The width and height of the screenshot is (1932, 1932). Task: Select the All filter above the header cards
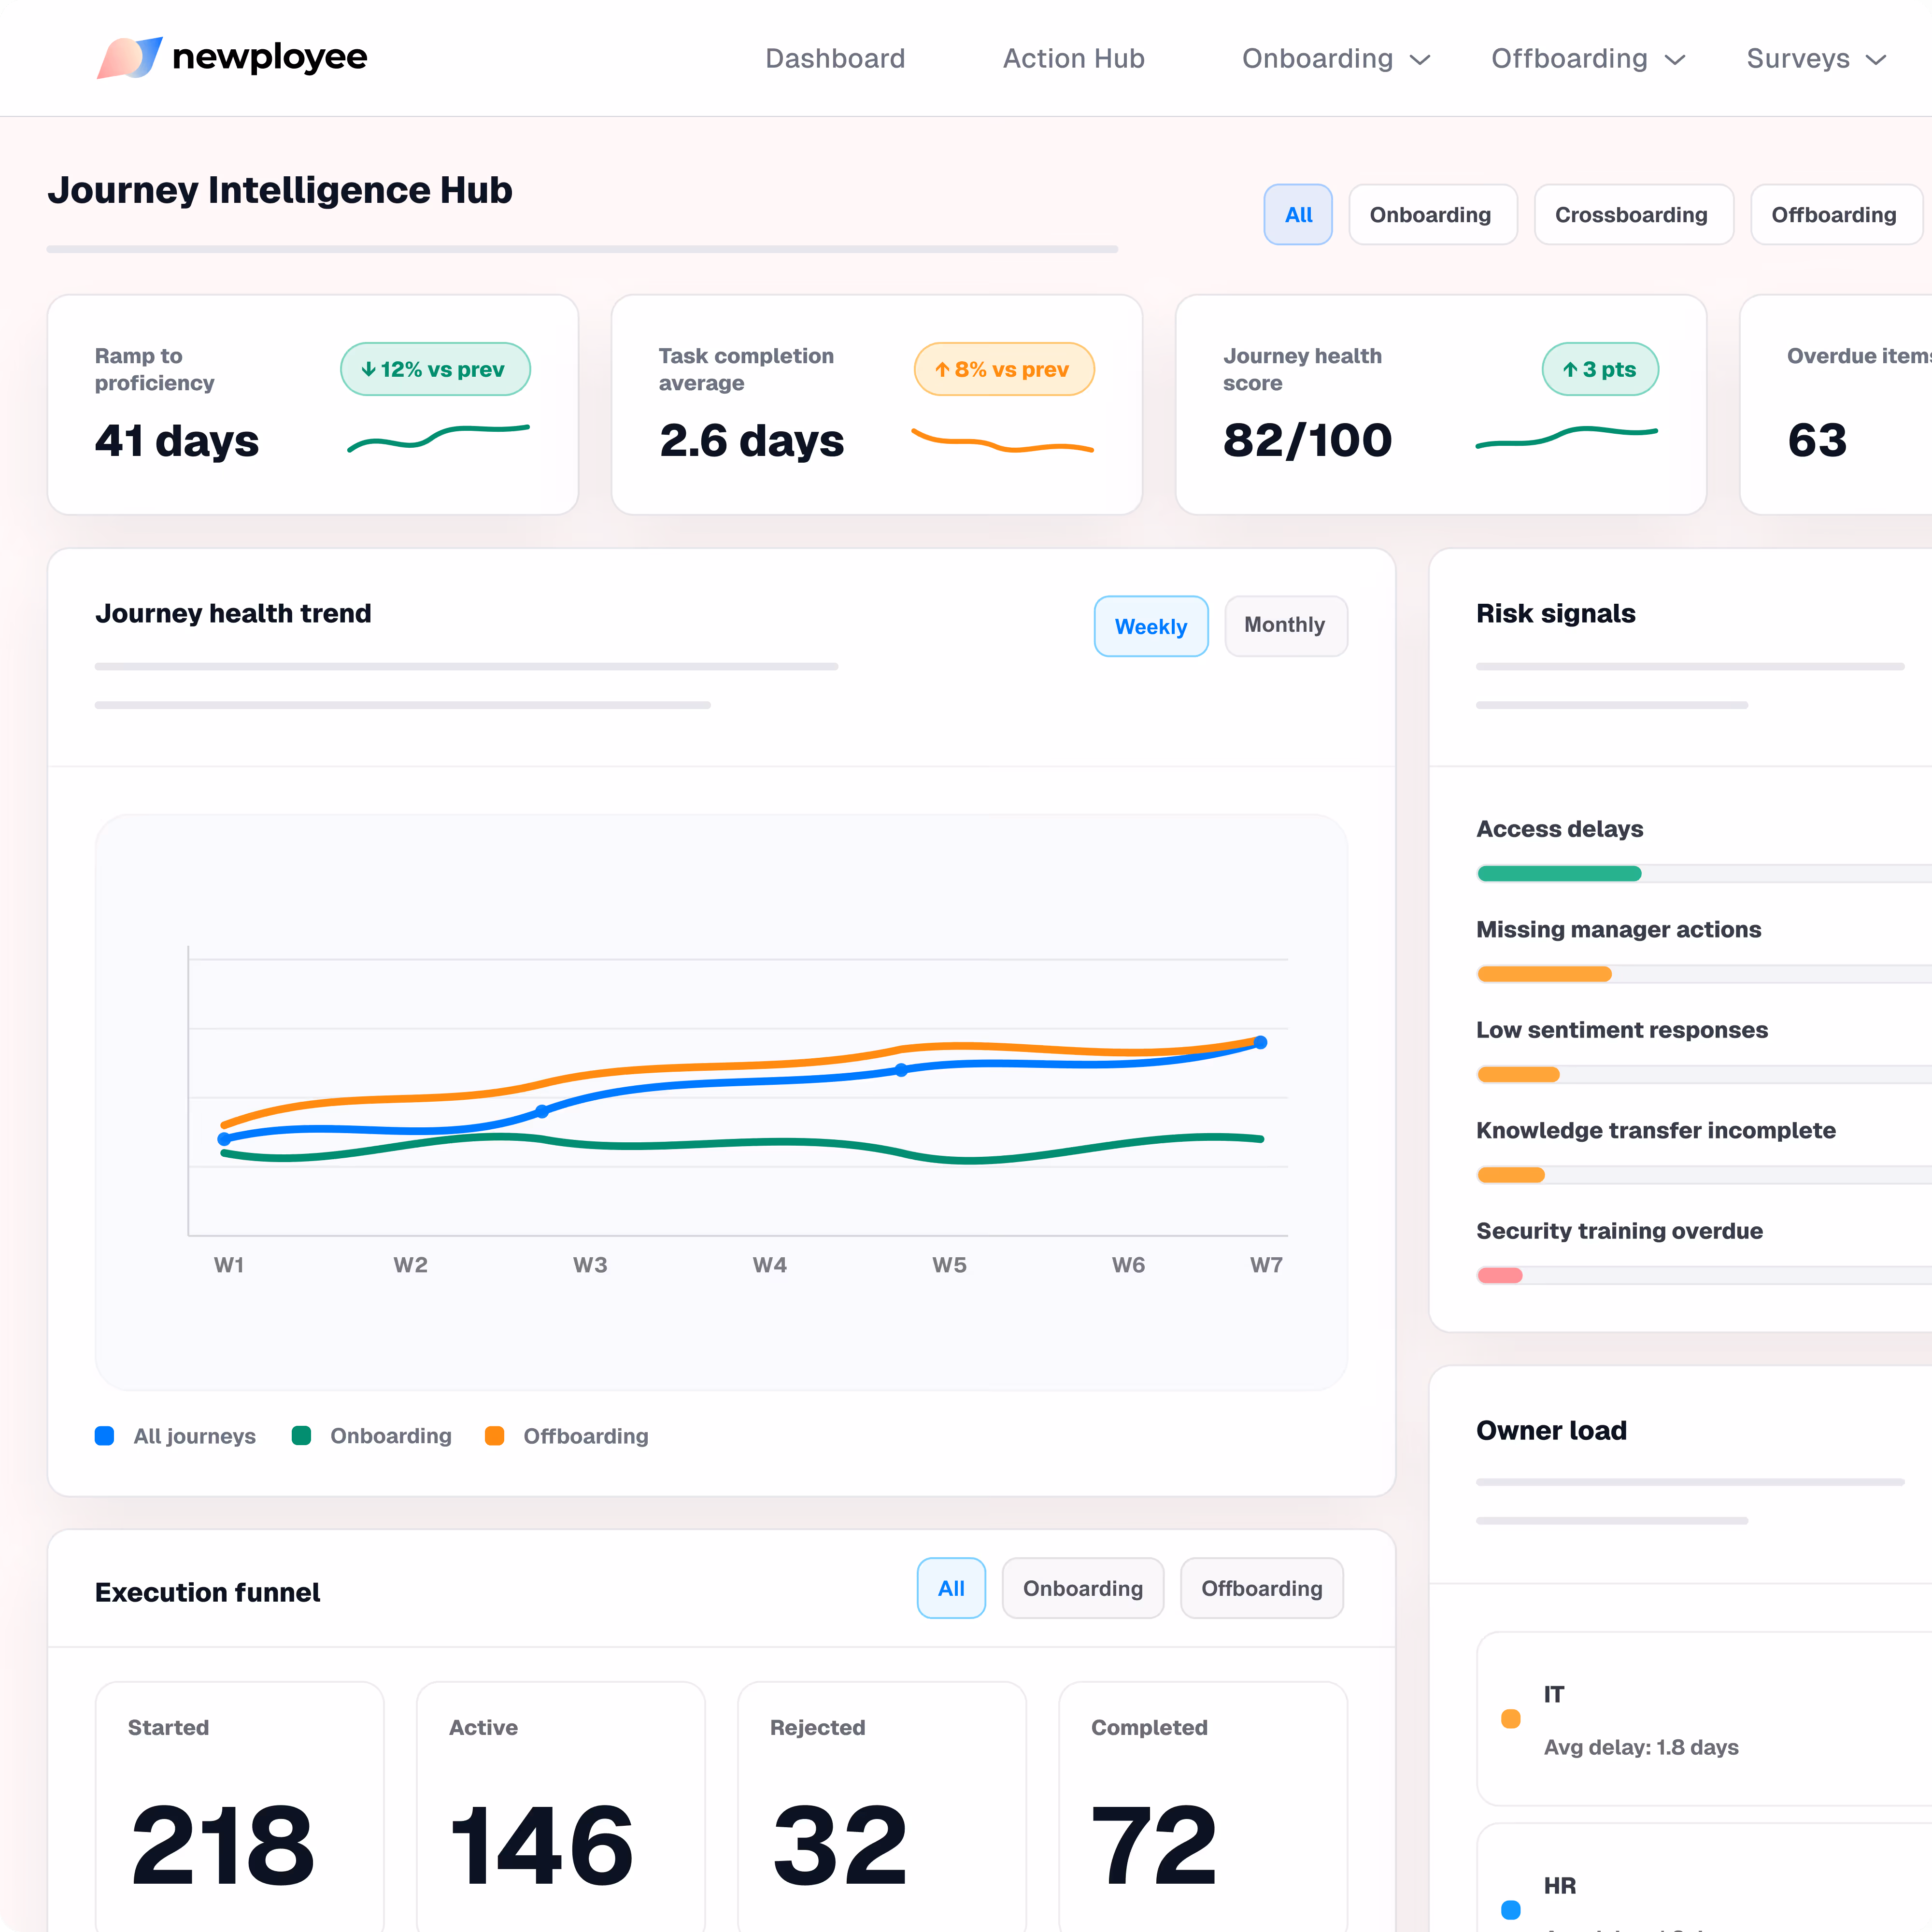1298,214
